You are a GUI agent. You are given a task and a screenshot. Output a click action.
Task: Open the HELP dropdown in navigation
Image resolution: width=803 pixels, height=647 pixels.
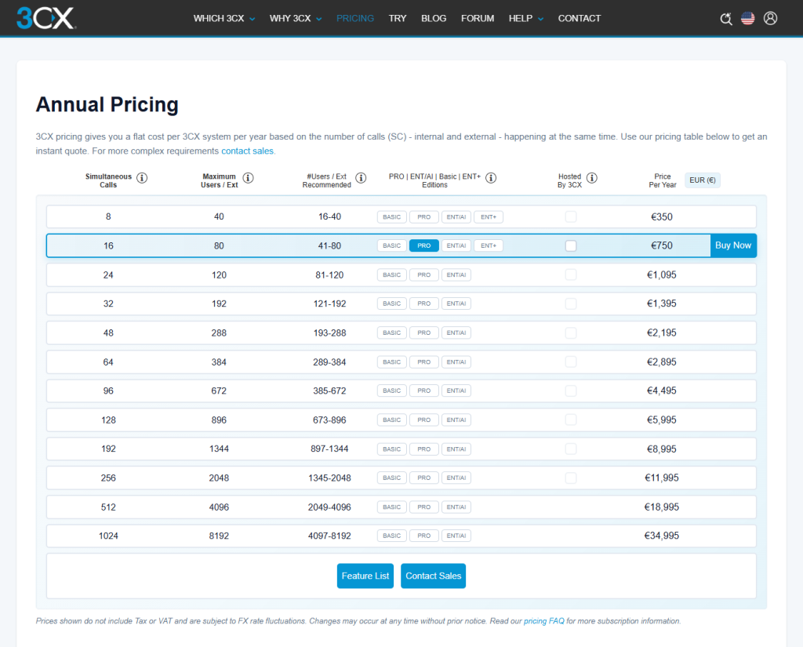coord(525,18)
